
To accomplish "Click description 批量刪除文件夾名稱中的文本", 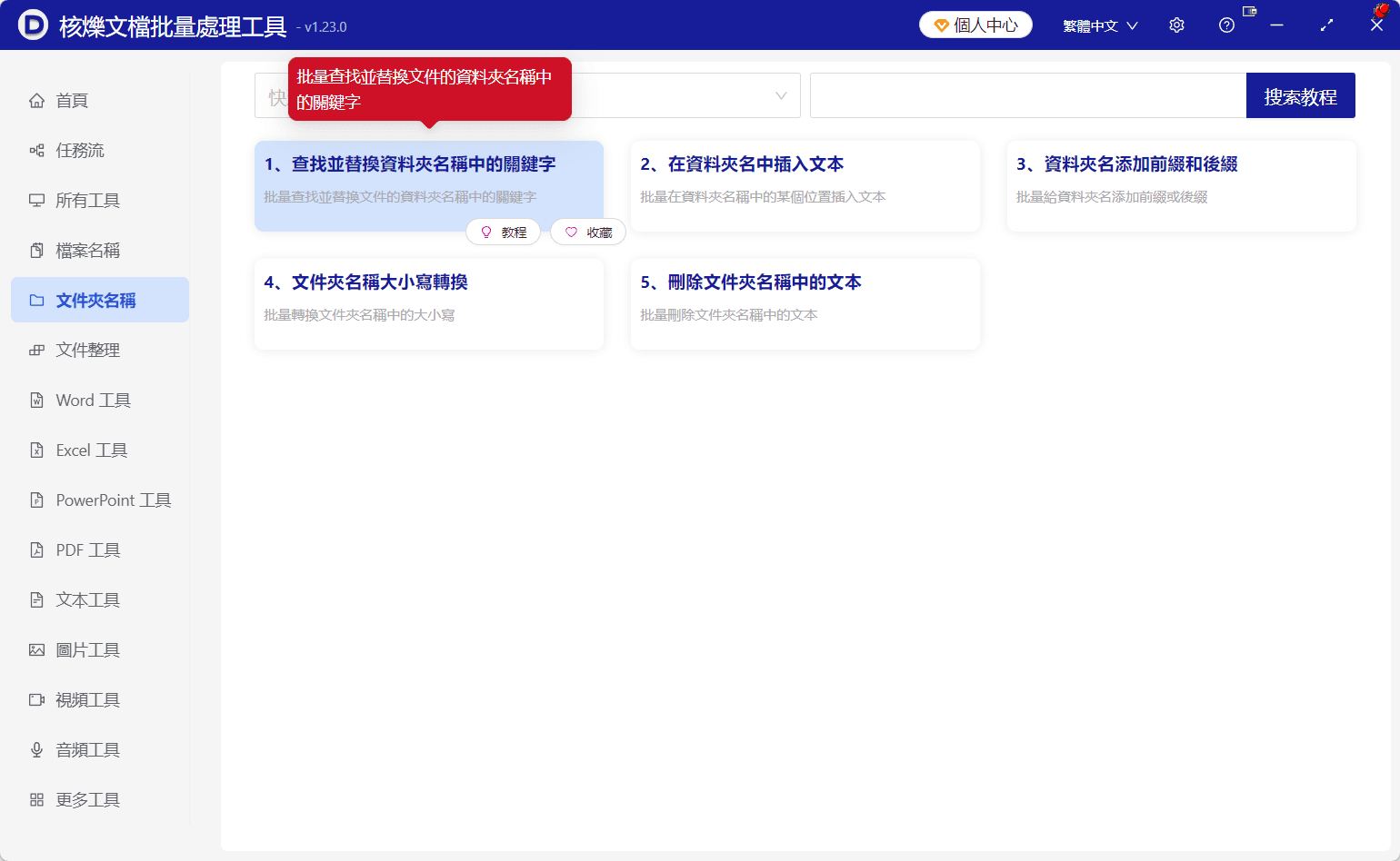I will tap(729, 315).
